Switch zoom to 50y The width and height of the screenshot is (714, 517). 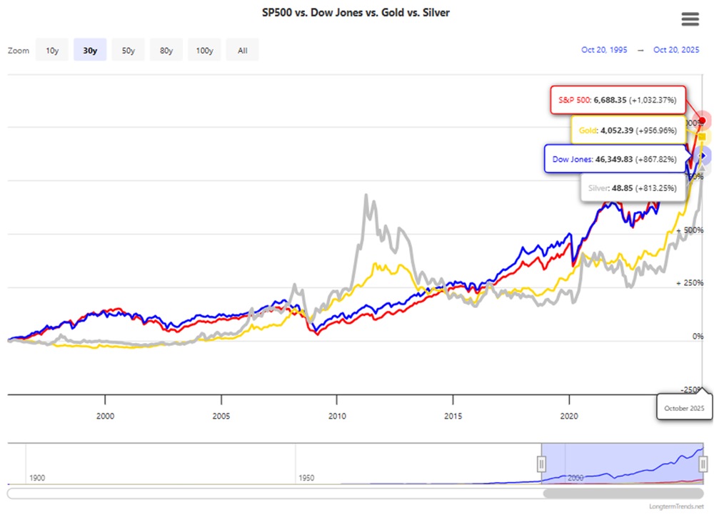[x=129, y=51]
